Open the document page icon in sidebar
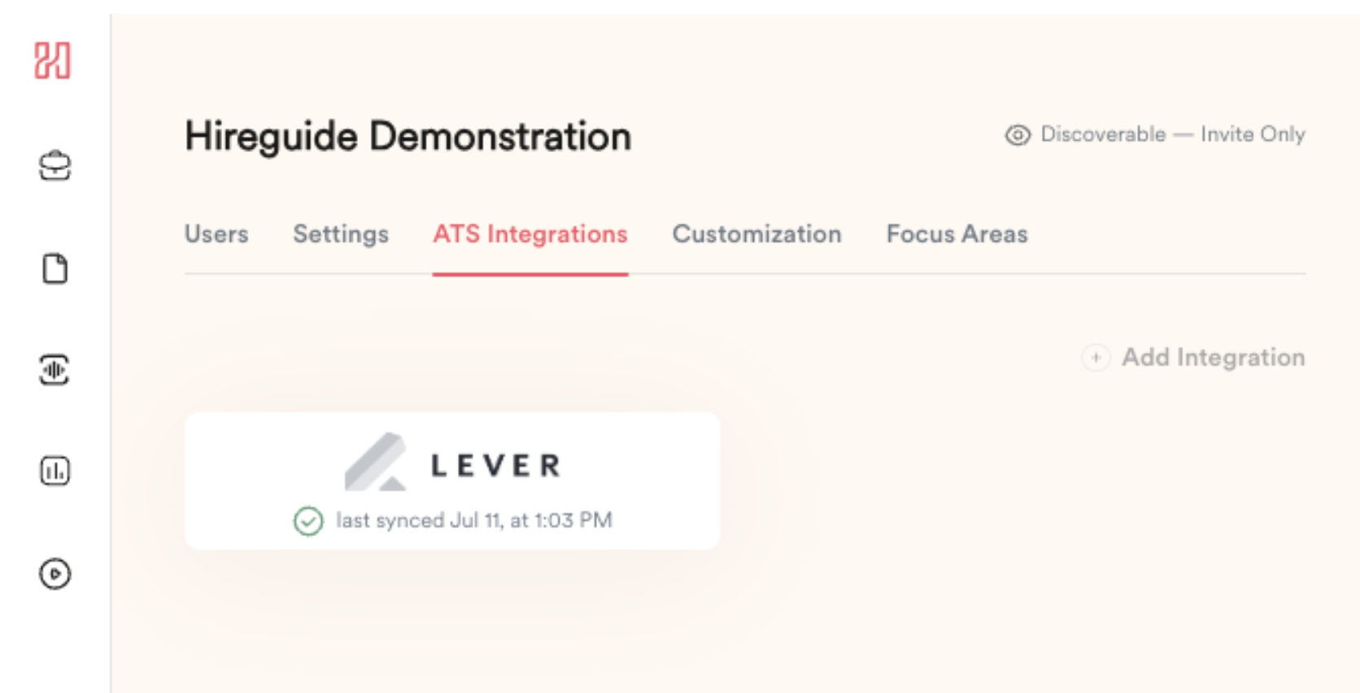 pyautogui.click(x=54, y=268)
